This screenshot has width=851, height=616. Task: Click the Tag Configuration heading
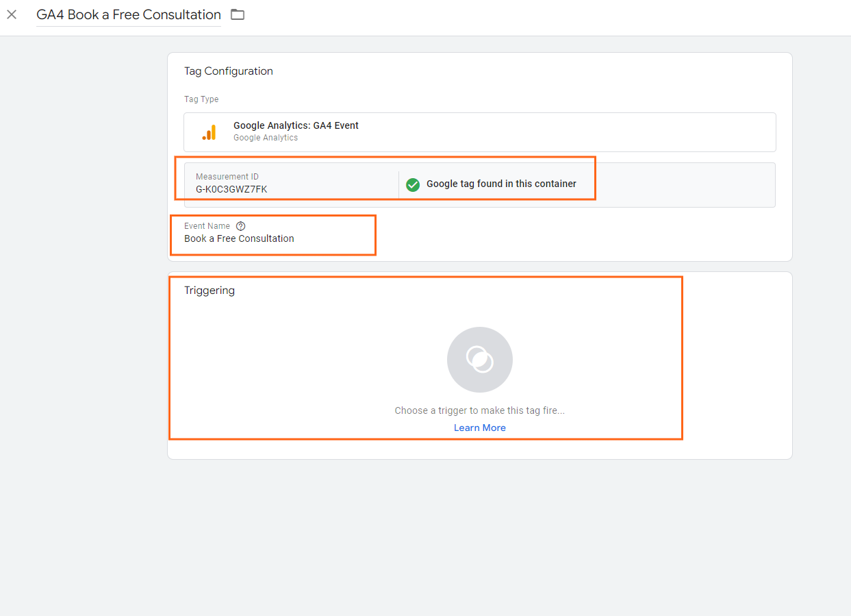tap(229, 71)
